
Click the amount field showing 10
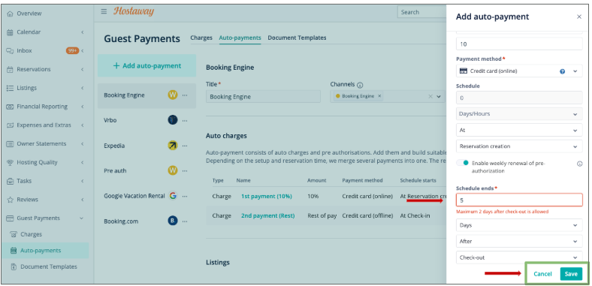[x=519, y=44]
